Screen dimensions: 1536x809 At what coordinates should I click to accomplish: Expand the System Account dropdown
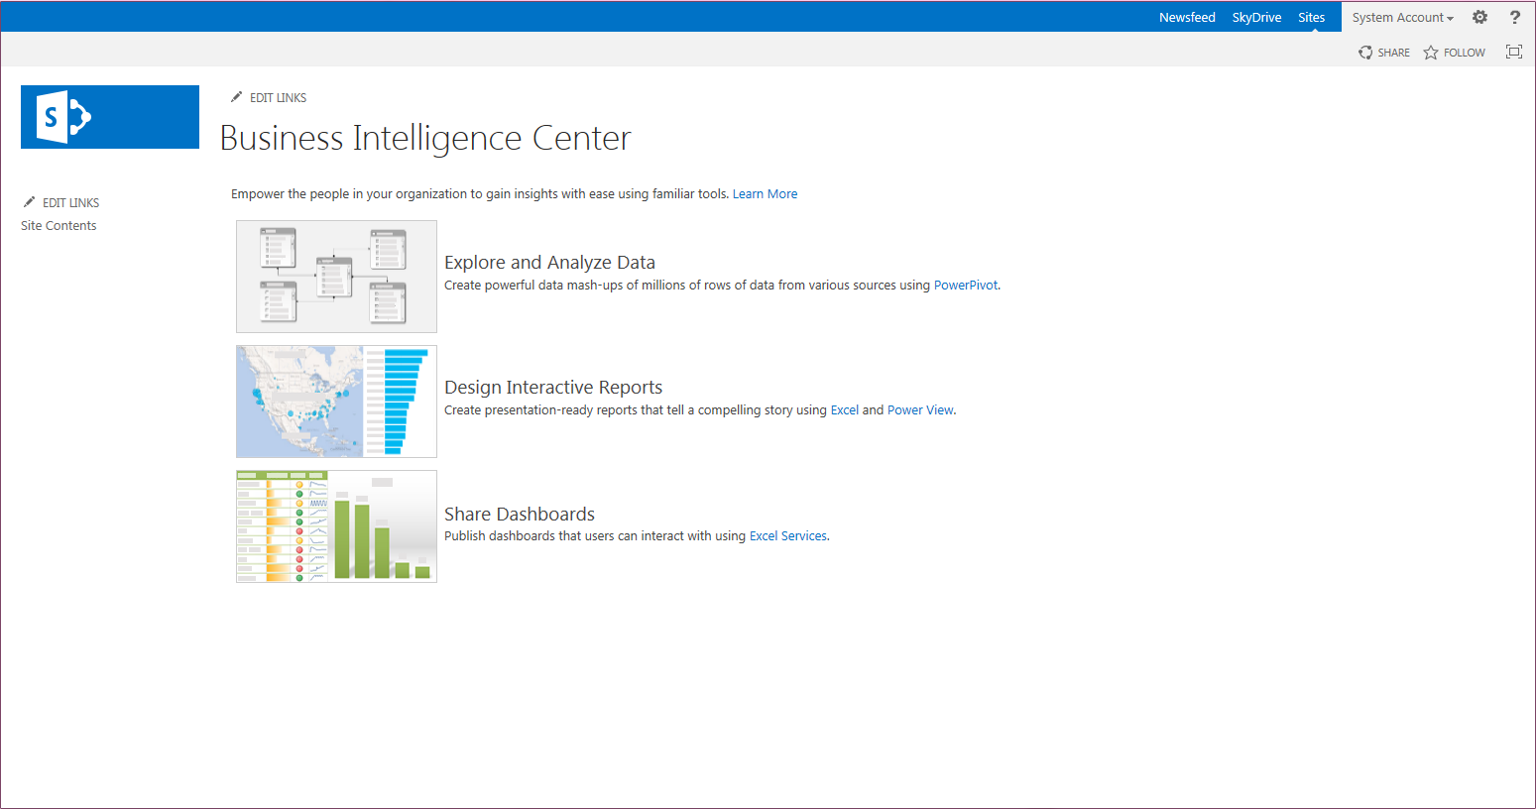coord(1402,17)
